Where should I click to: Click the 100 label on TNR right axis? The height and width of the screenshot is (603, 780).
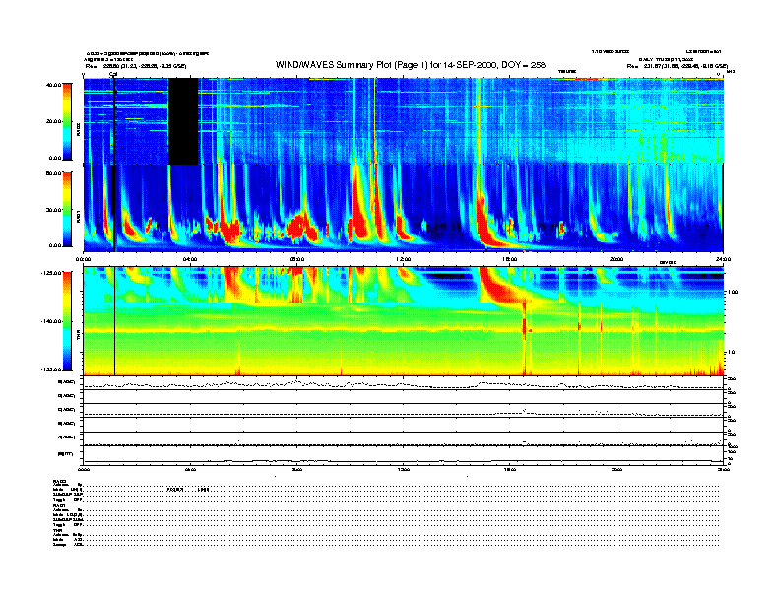[x=732, y=292]
